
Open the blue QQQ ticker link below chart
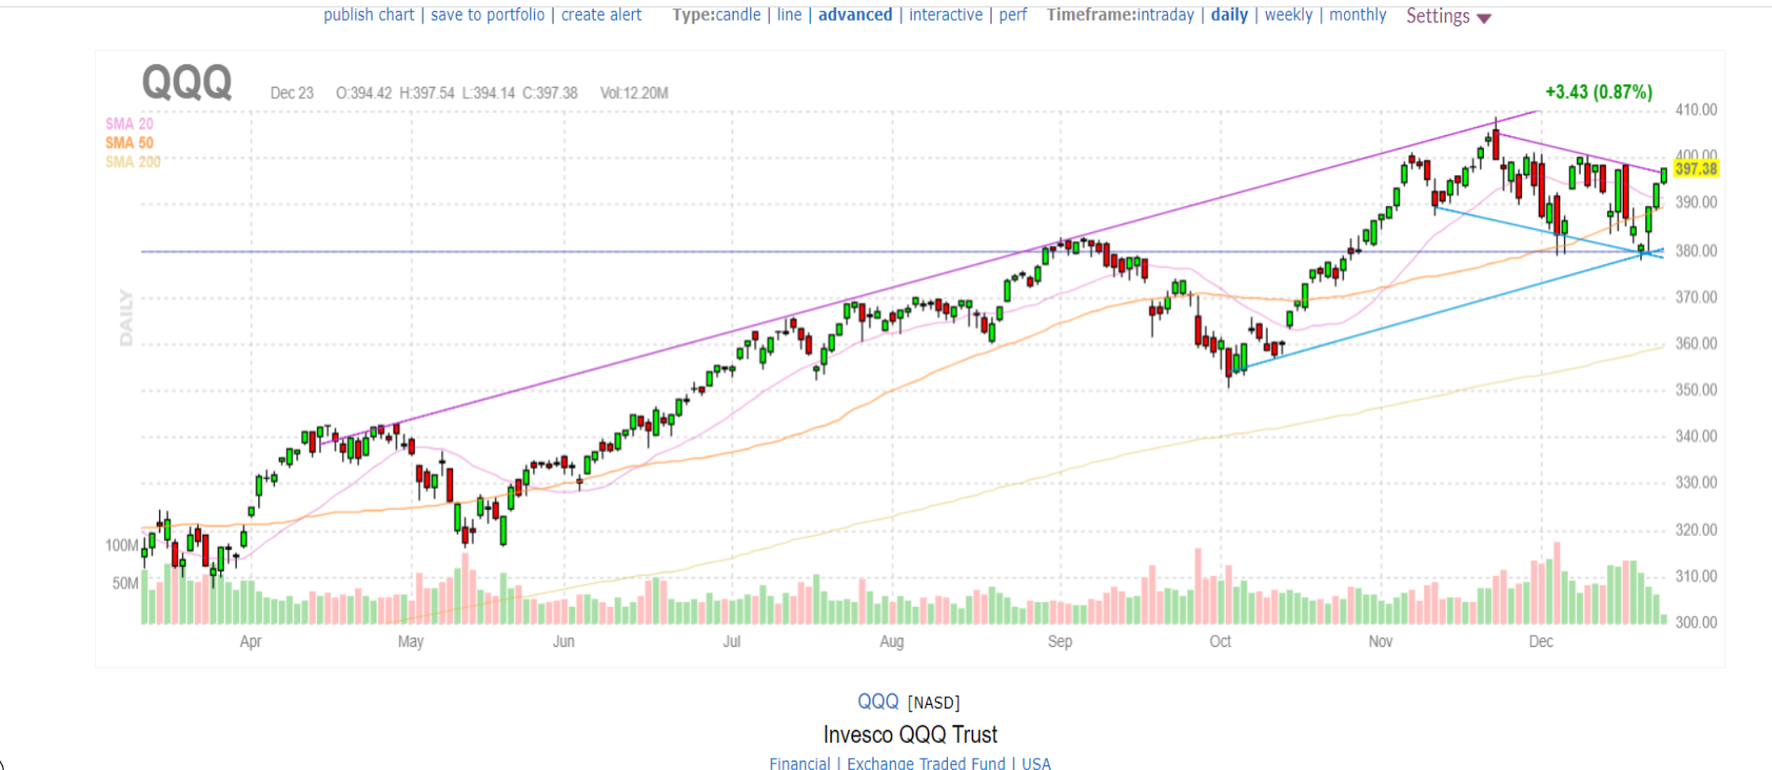pos(878,702)
